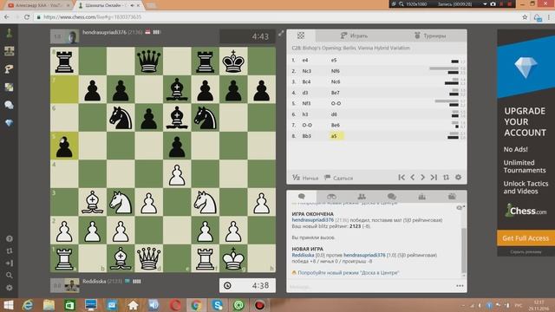Flip the board using the move panel icon
555x312 pixels.
446,177
